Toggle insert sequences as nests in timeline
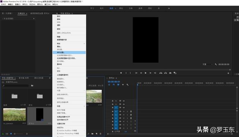Screen dimensions: 239x137 [109, 85]
